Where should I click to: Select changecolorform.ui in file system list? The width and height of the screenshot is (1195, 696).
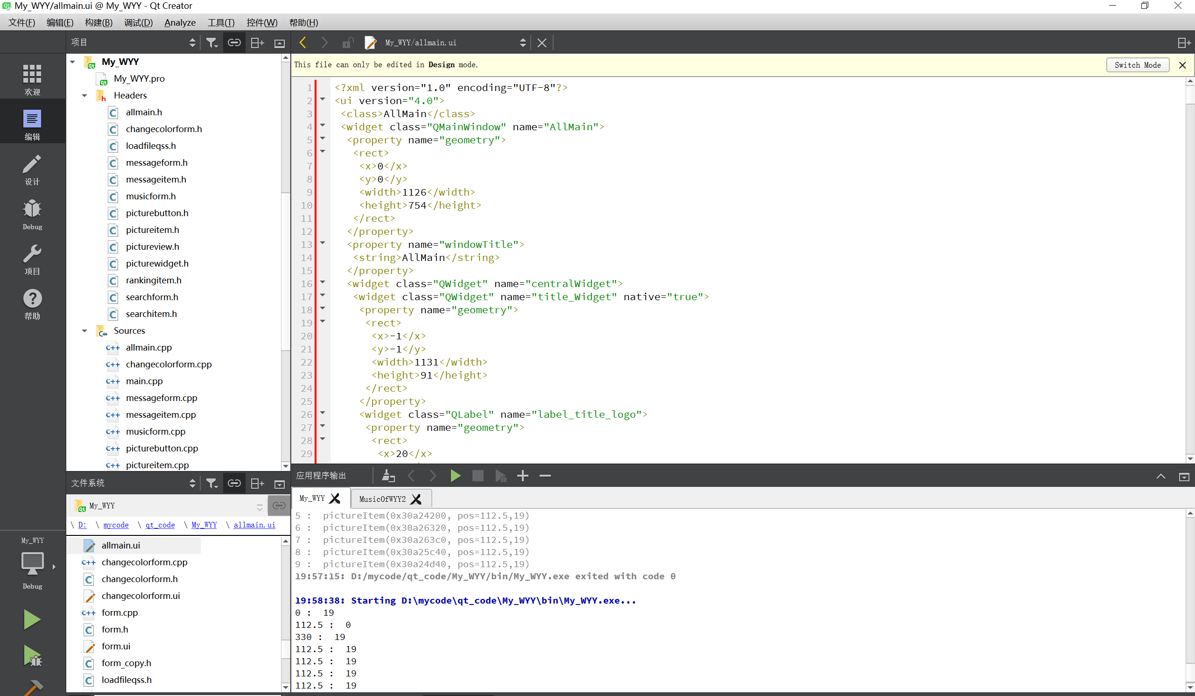click(x=141, y=596)
